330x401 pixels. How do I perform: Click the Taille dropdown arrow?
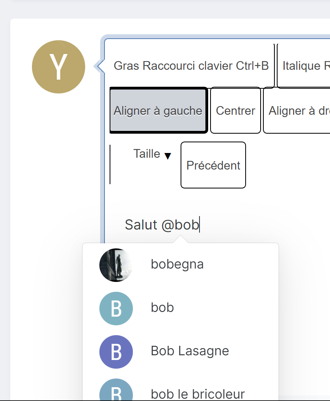(x=168, y=156)
